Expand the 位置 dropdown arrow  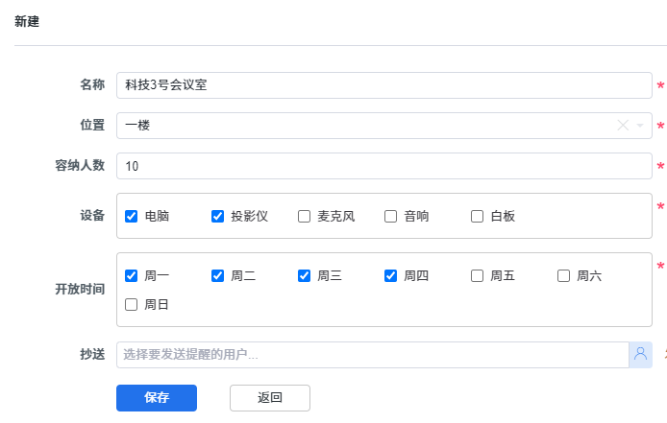(640, 126)
